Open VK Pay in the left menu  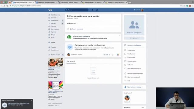(53, 42)
